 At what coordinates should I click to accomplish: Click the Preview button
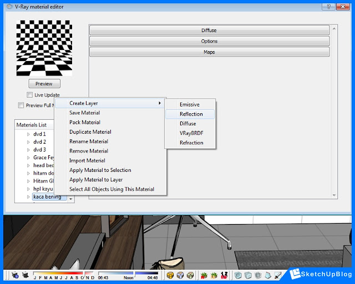coord(44,84)
